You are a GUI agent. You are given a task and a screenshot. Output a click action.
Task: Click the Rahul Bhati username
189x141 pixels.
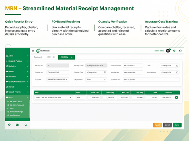[x=159, y=51]
